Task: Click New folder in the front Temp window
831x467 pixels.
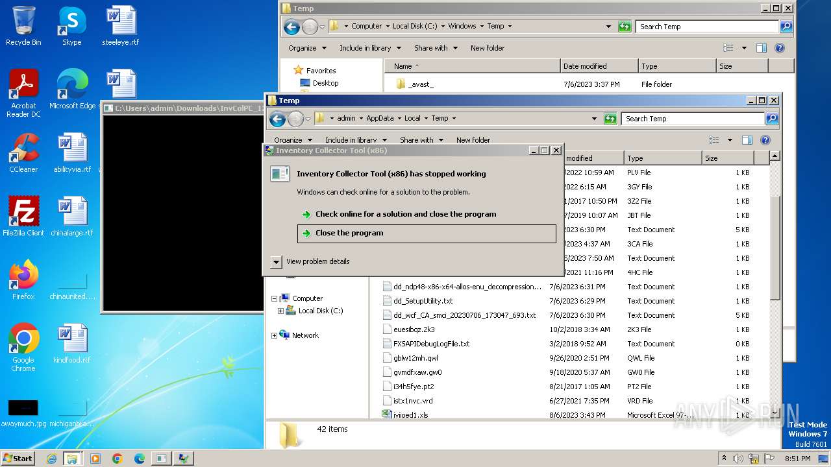Action: click(x=473, y=140)
